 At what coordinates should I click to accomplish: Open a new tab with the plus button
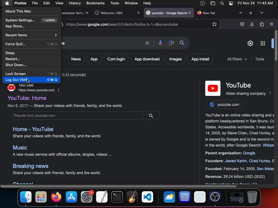pos(251,13)
